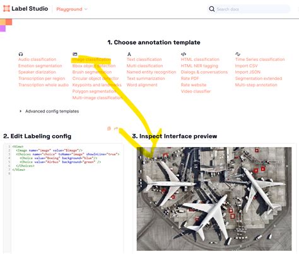Select the Video classifier template
The height and width of the screenshot is (254, 299).
196,91
